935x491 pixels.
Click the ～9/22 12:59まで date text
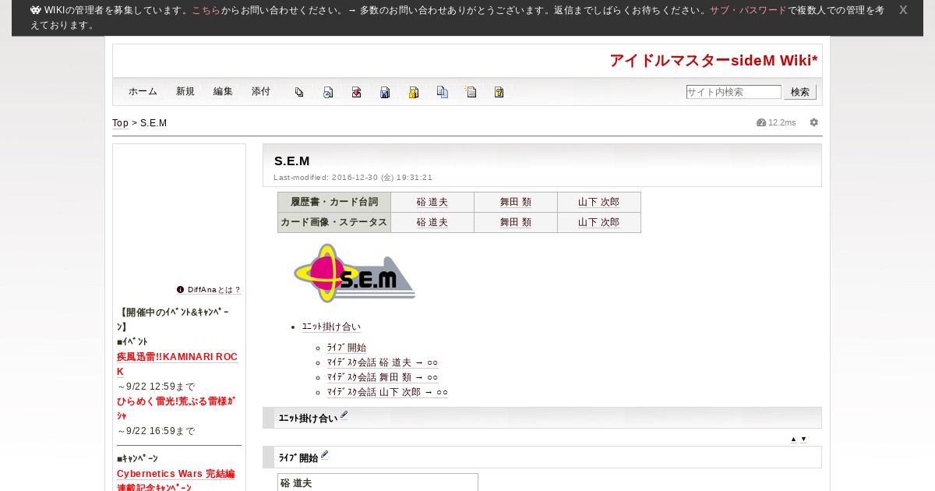point(156,387)
